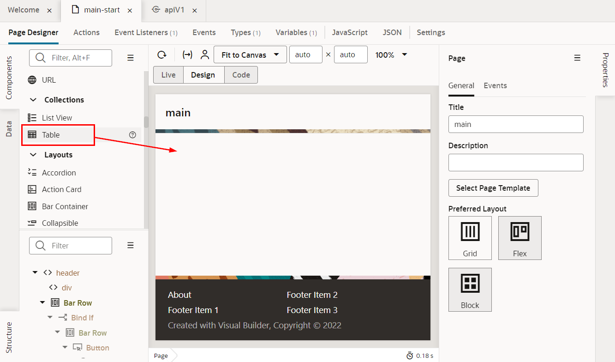Choose Block as preferred layout

click(470, 290)
